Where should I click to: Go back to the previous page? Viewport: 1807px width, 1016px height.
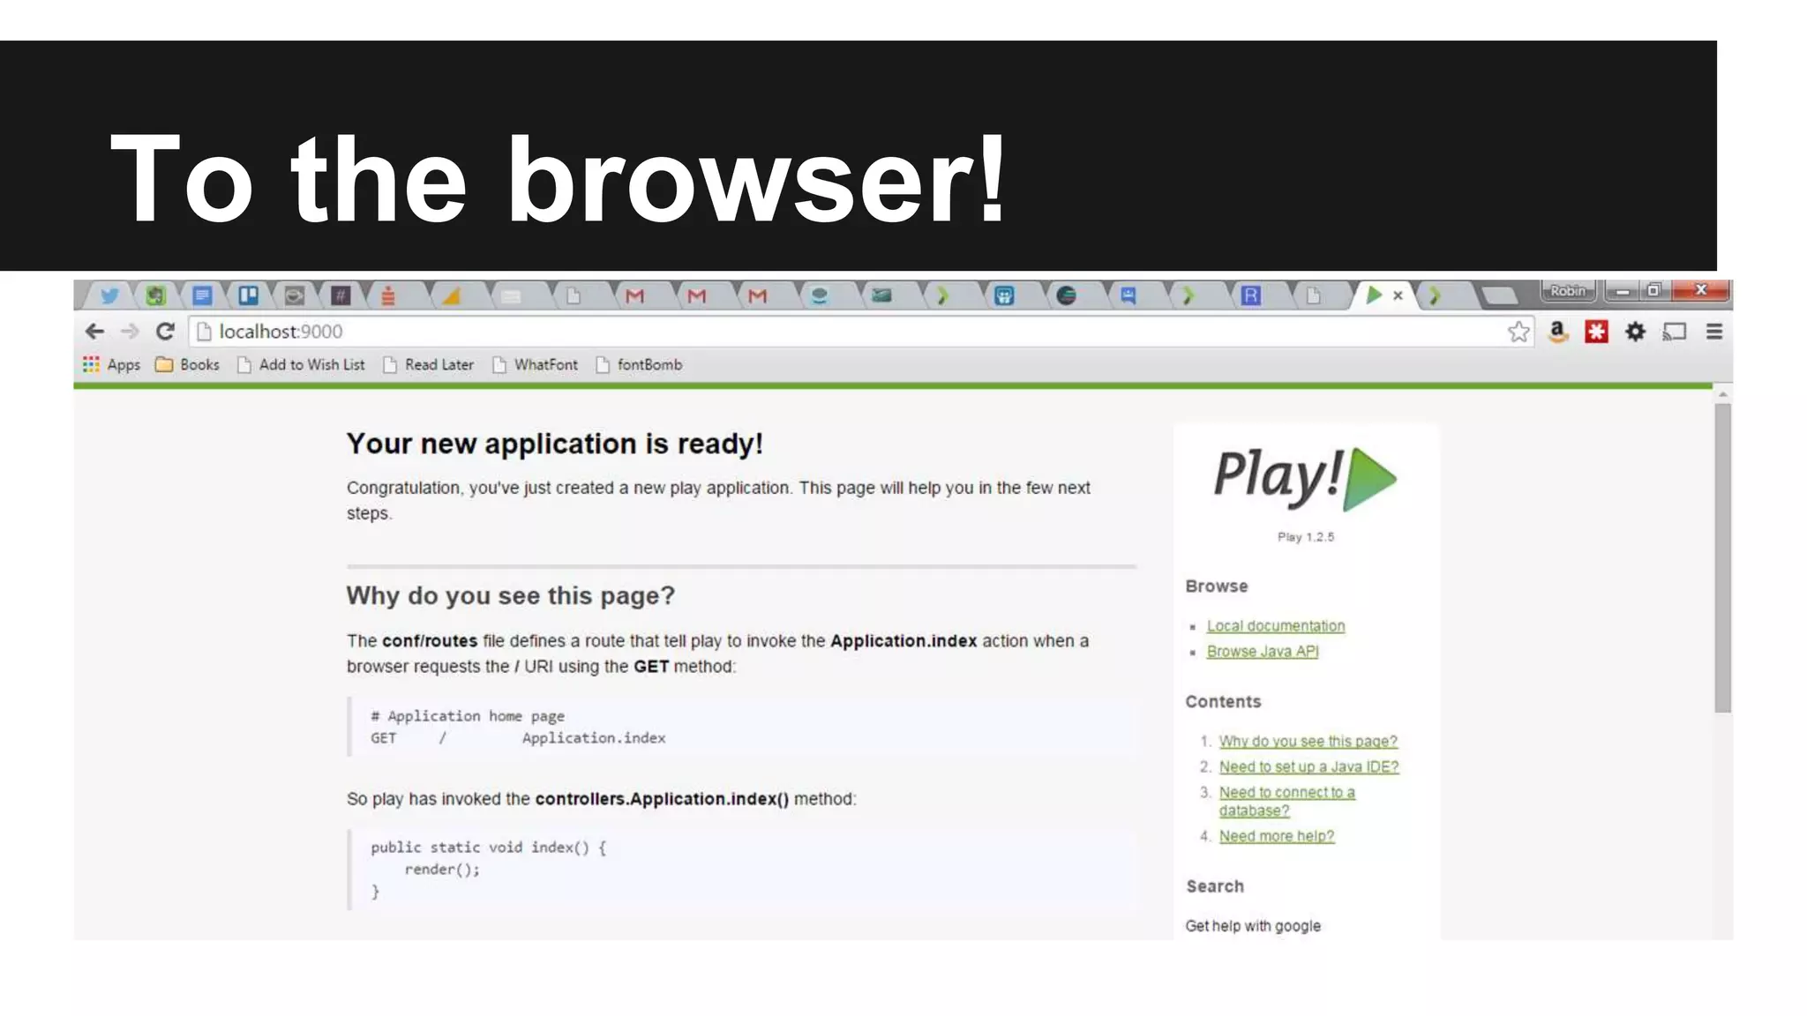pyautogui.click(x=94, y=332)
